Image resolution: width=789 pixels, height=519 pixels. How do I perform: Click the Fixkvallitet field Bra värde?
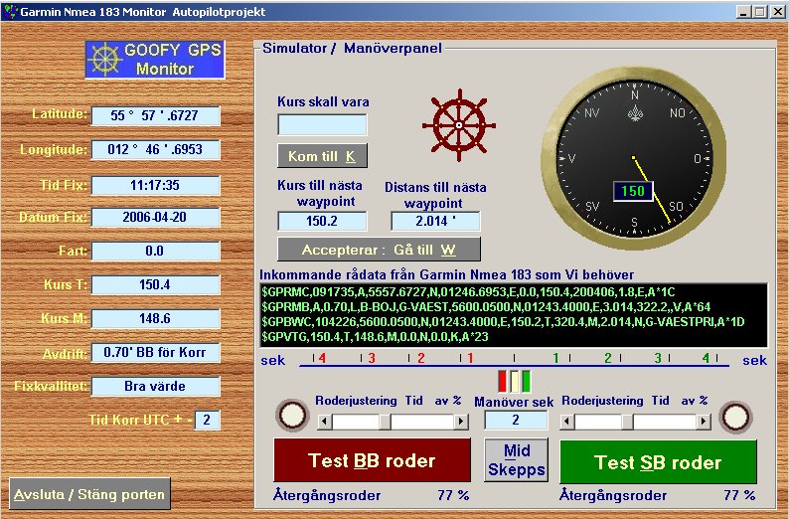pos(155,386)
